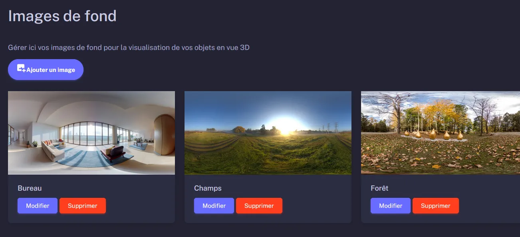Open the Bureau panorama thumbnail
This screenshot has height=237, width=520.
click(91, 133)
